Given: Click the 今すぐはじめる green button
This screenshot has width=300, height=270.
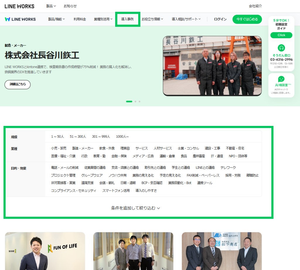Looking at the screenshot, I should tap(247, 19).
